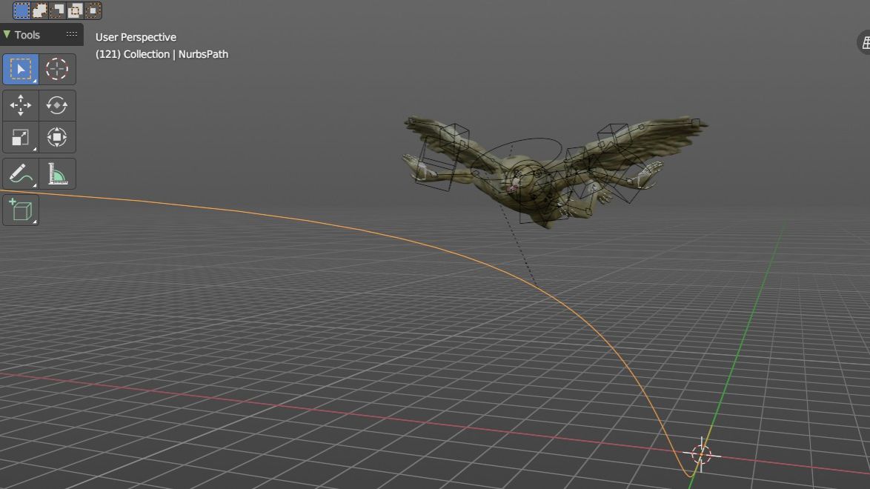Activate the Transform tool
This screenshot has width=870, height=489.
tap(56, 137)
